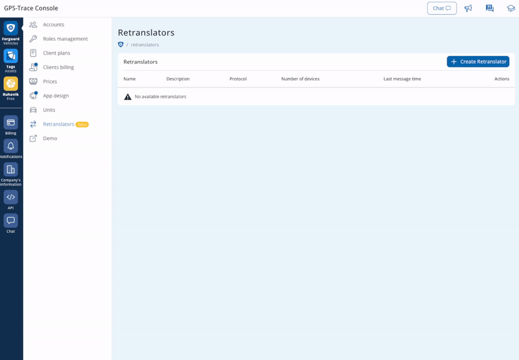The width and height of the screenshot is (519, 360).
Task: Open Company's information icon
Action: (10, 170)
